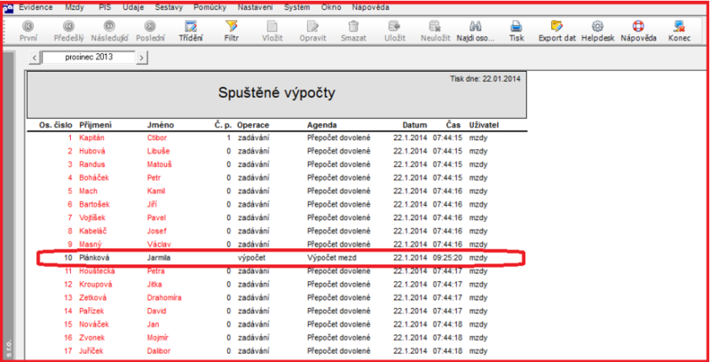Click the Agenda column header
This screenshot has height=362, width=710.
click(322, 125)
